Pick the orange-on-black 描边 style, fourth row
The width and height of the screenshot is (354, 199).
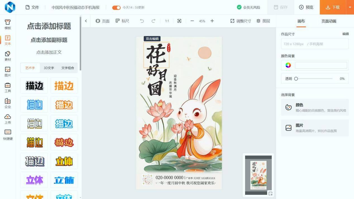coord(34,142)
